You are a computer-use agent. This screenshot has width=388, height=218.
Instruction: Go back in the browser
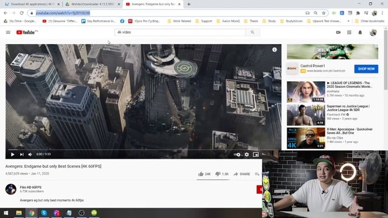[5, 13]
